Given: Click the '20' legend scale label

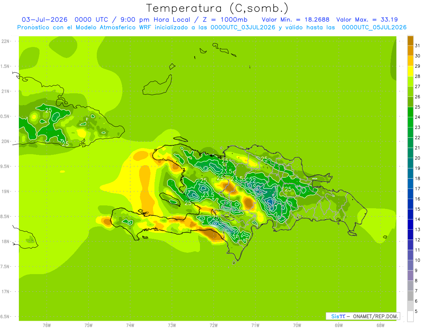Looking at the screenshot, I should [418, 158].
